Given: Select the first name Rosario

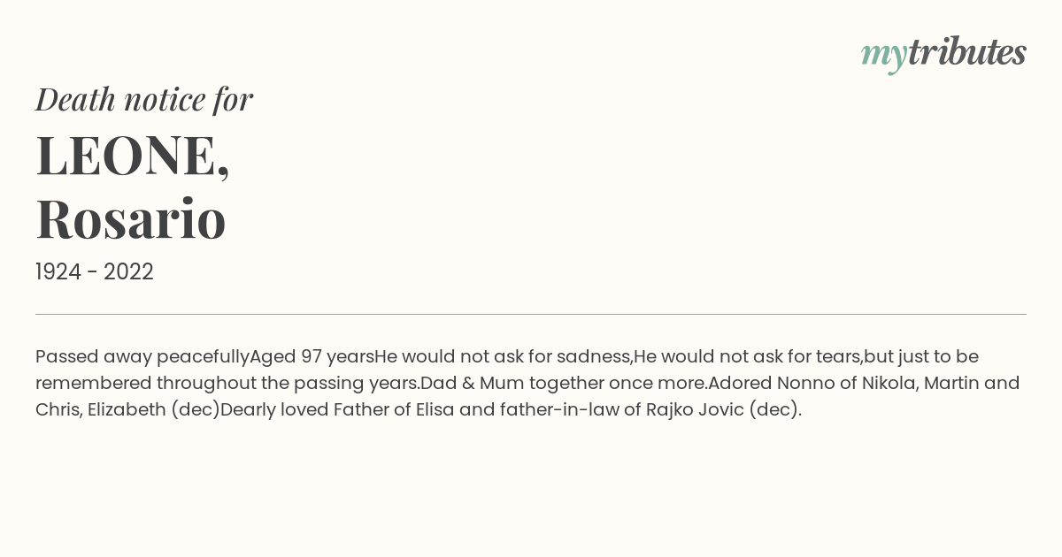Looking at the screenshot, I should [131, 218].
